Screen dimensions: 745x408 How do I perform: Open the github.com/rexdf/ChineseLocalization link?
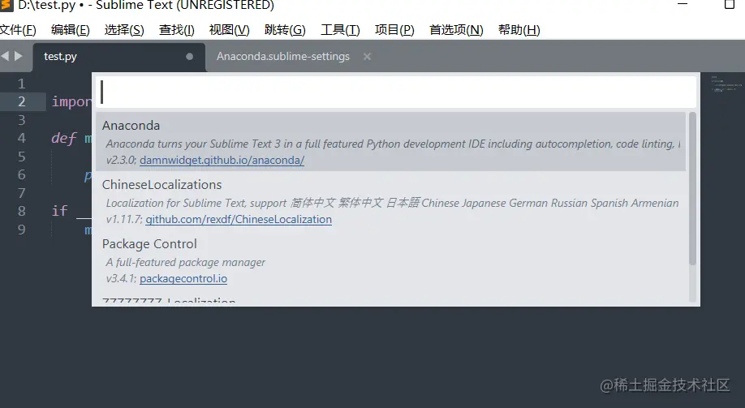click(239, 220)
